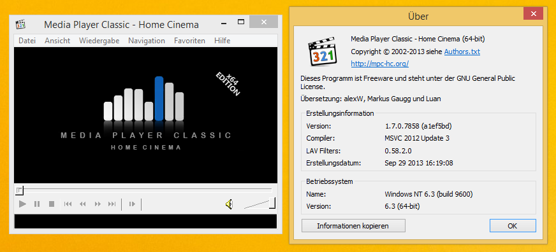The width and height of the screenshot is (556, 252).
Task: Click the Play button
Action: coord(23,204)
